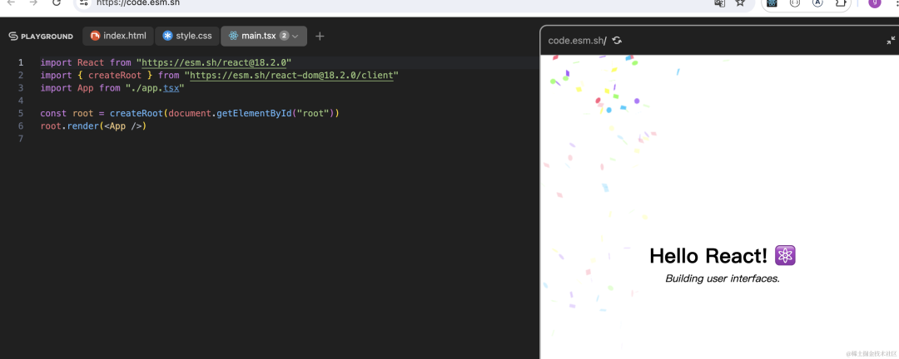Expand the main.tsx tab chevron dropdown
Screen dimensions: 899x359
pyautogui.click(x=296, y=36)
